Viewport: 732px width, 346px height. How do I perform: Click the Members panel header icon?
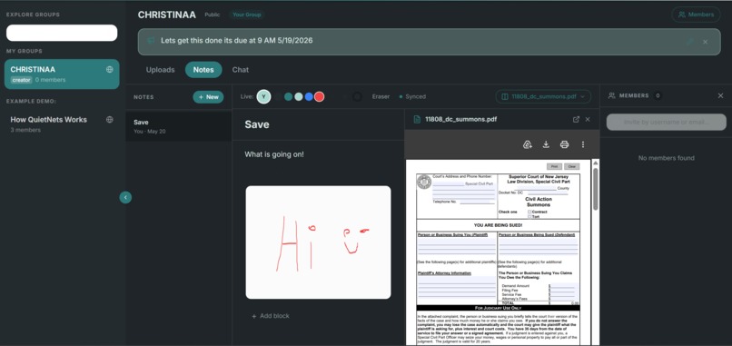pyautogui.click(x=611, y=95)
